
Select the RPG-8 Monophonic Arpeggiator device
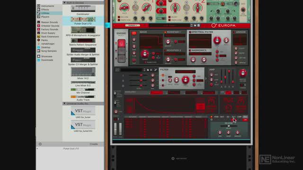pyautogui.click(x=83, y=32)
